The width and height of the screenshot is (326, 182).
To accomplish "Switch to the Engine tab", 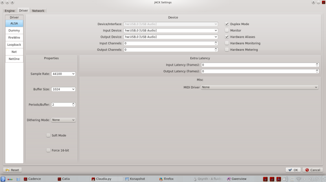I will point(9,11).
